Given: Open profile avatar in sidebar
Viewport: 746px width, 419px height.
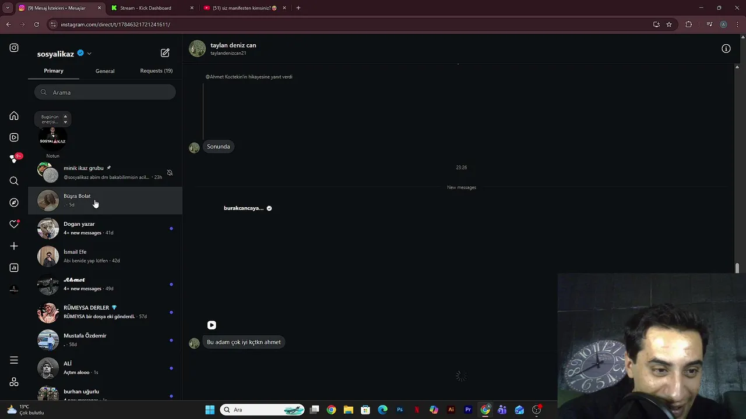Looking at the screenshot, I should coord(14,289).
